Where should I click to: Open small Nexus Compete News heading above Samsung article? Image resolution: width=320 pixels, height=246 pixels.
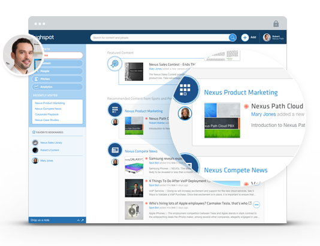click(x=141, y=151)
